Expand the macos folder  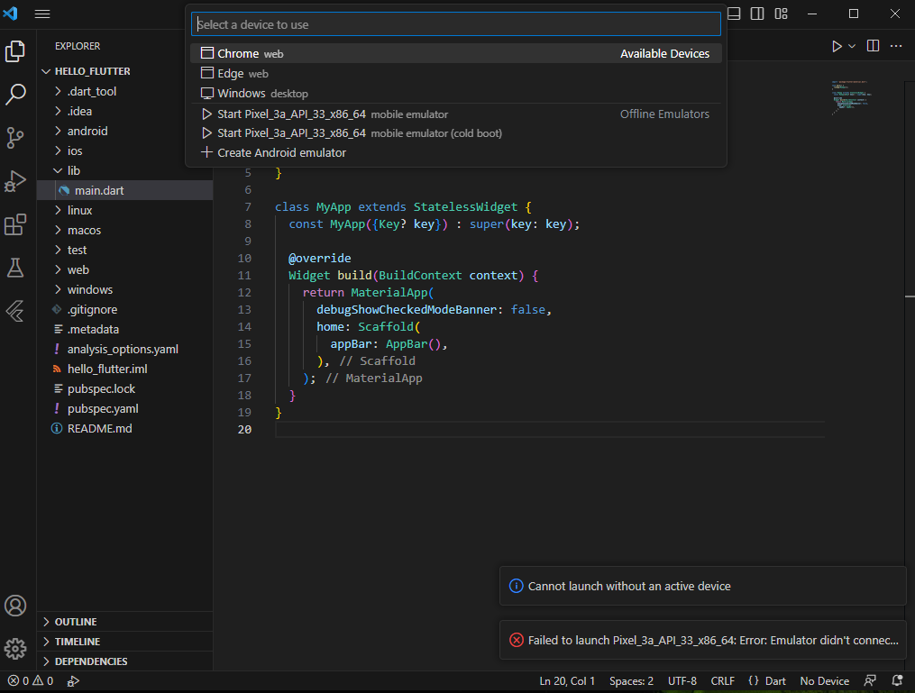pyautogui.click(x=125, y=230)
